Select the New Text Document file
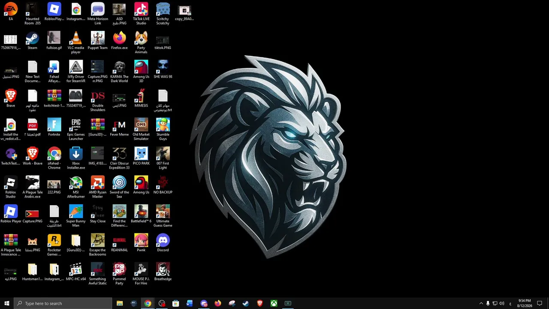Image resolution: width=549 pixels, height=309 pixels. [33, 71]
